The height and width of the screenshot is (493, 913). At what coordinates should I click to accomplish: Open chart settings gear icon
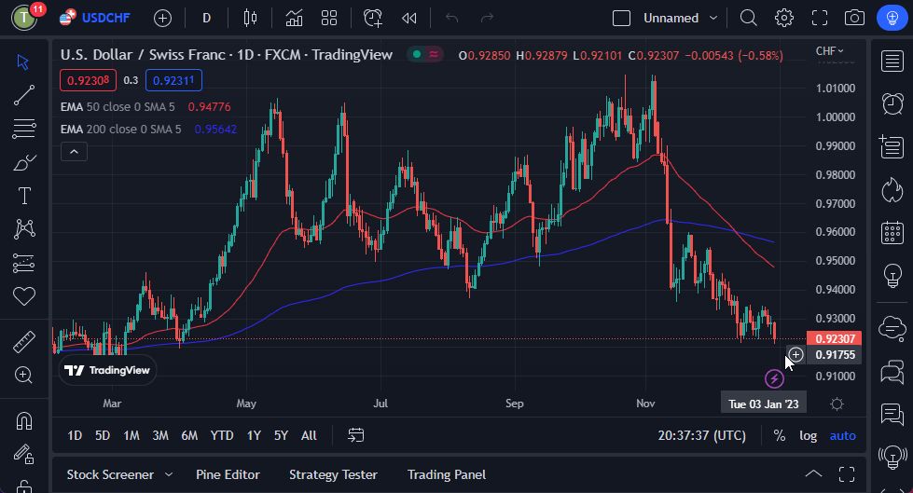pyautogui.click(x=784, y=18)
